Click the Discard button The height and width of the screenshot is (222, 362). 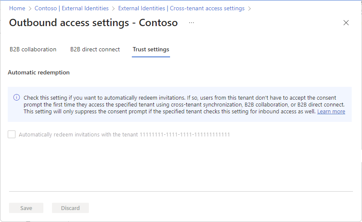[x=70, y=208]
